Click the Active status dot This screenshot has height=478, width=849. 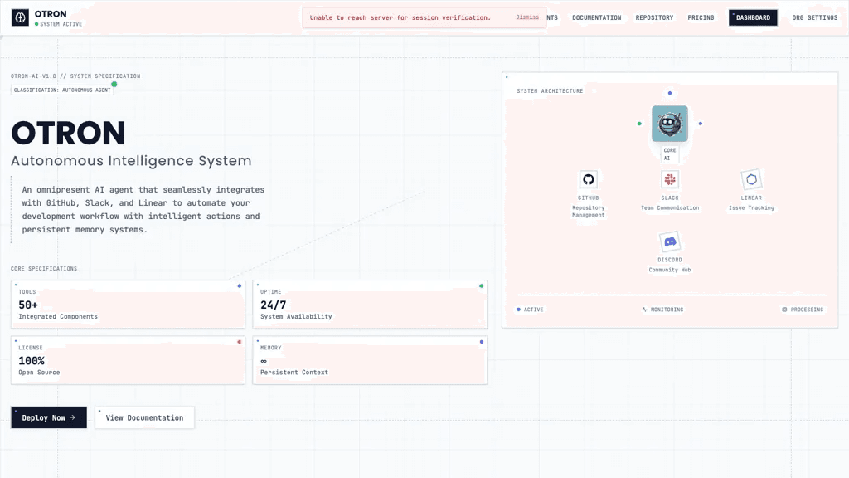click(519, 310)
